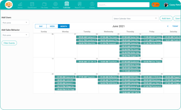Open 09:00 AM 1ST ON 1S event
Screen dimensions: 181x110
coord(87,62)
